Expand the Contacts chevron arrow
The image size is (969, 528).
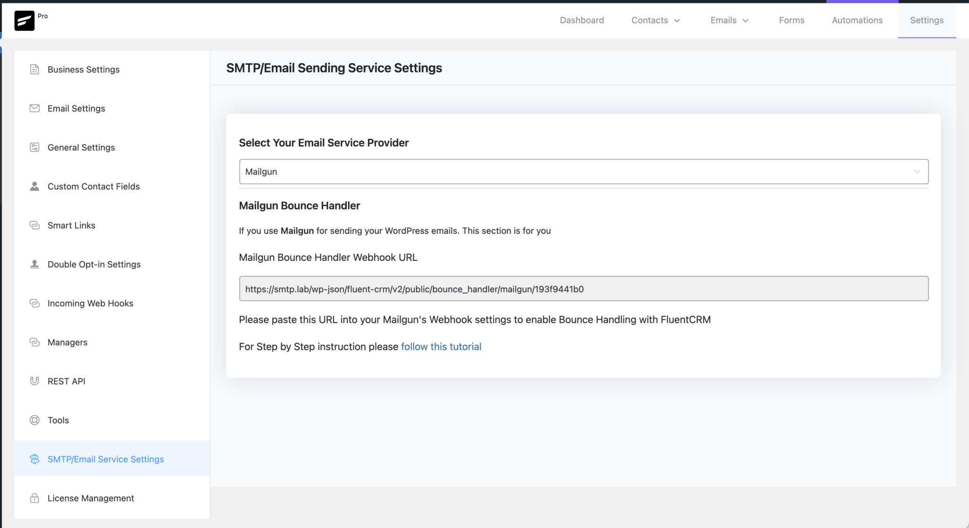[x=677, y=21]
